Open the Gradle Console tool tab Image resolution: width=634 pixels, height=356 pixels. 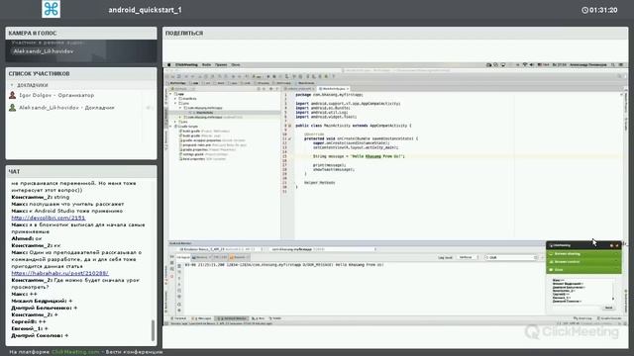609,318
